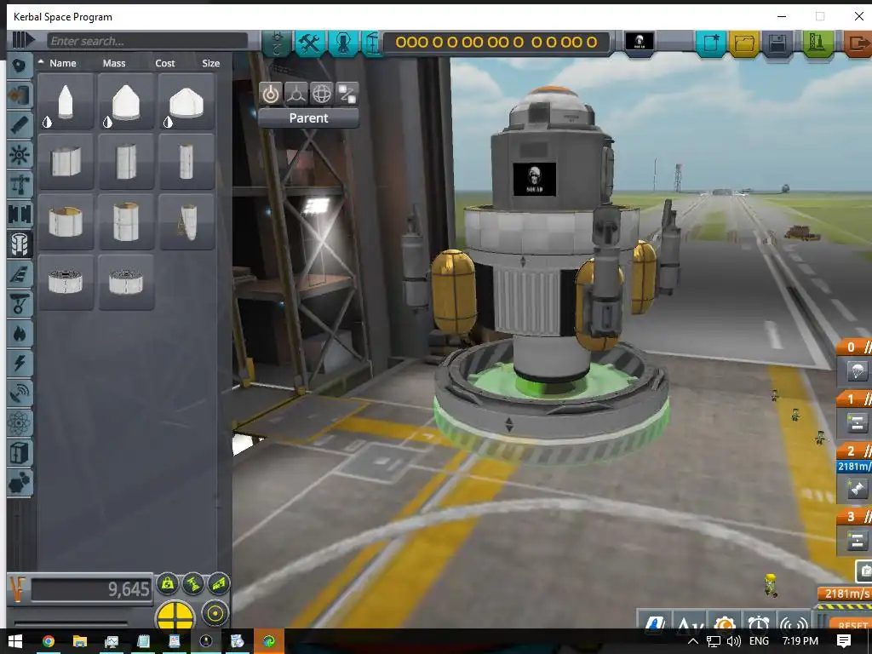Open Windows Start menu
This screenshot has height=654, width=872.
tap(15, 641)
